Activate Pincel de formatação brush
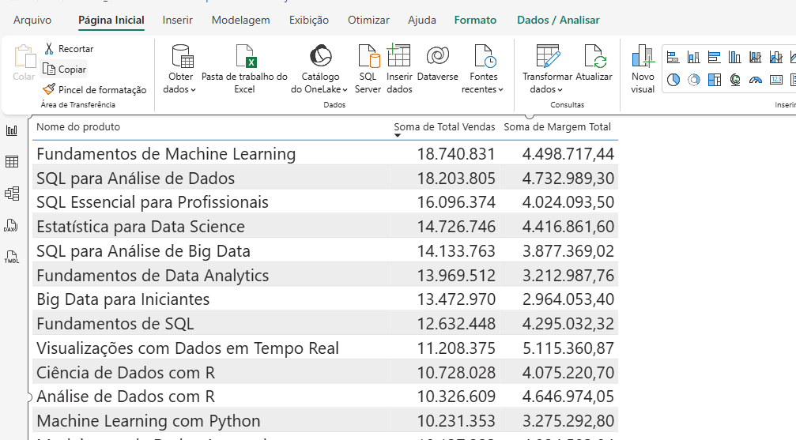 pos(95,90)
